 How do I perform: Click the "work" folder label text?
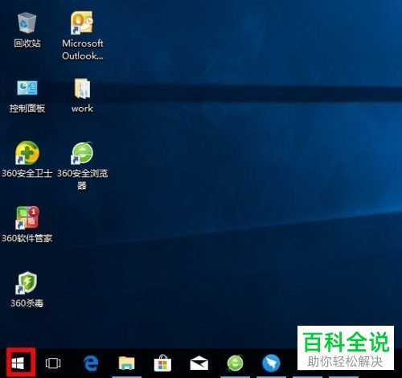pos(82,109)
